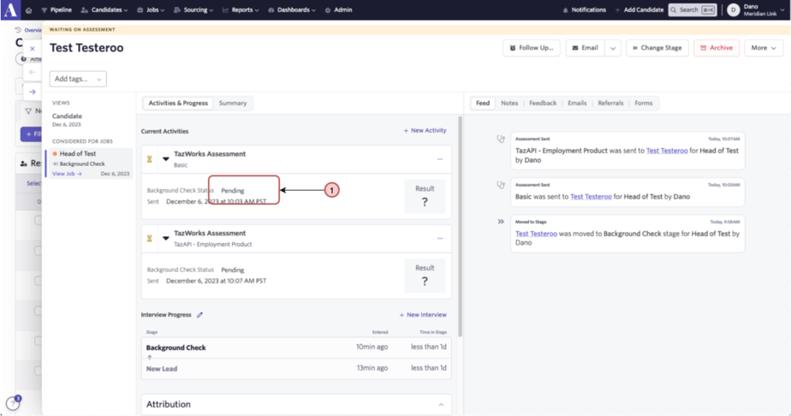
Task: Open the Reports menu
Action: click(241, 10)
